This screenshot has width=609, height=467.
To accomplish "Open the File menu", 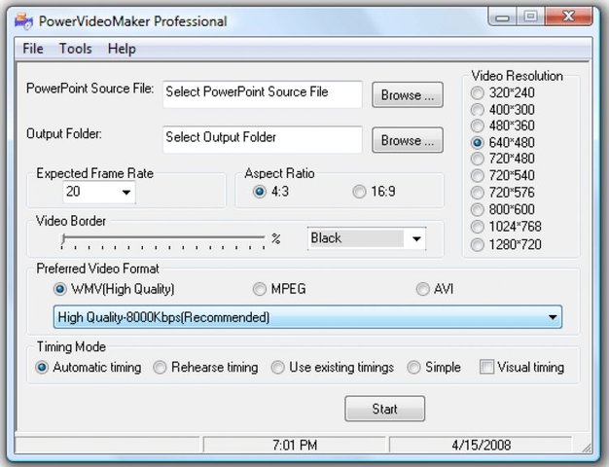I will point(33,49).
